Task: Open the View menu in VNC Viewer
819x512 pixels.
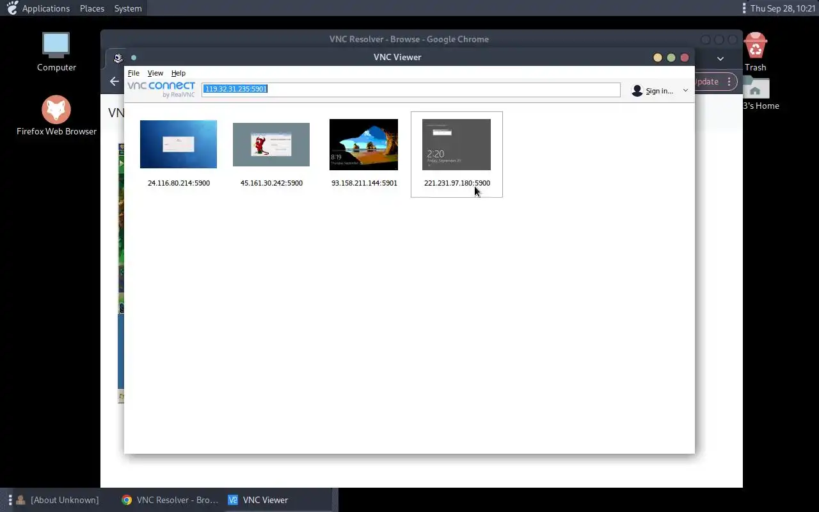Action: pos(155,73)
